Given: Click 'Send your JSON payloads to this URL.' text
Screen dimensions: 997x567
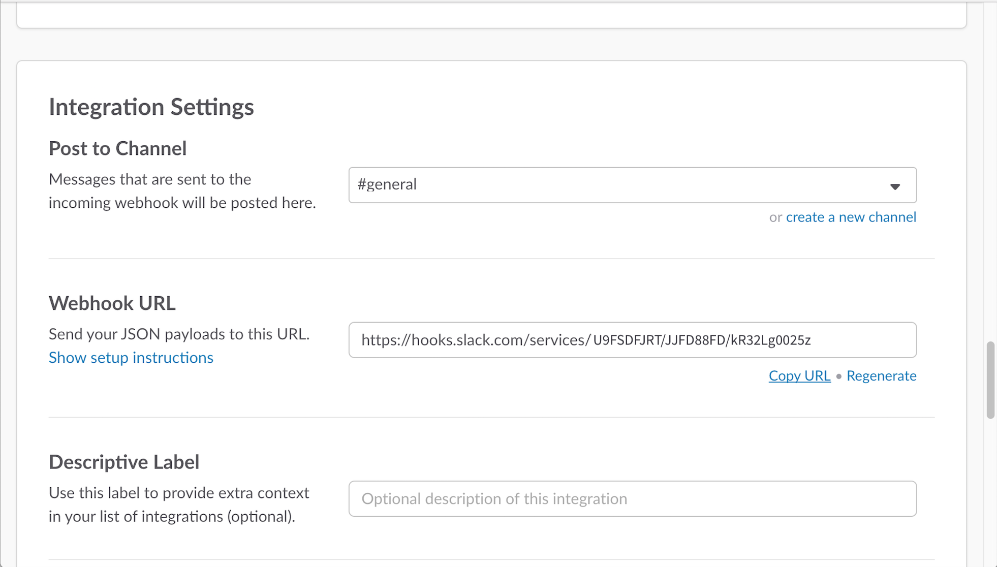Looking at the screenshot, I should point(179,334).
